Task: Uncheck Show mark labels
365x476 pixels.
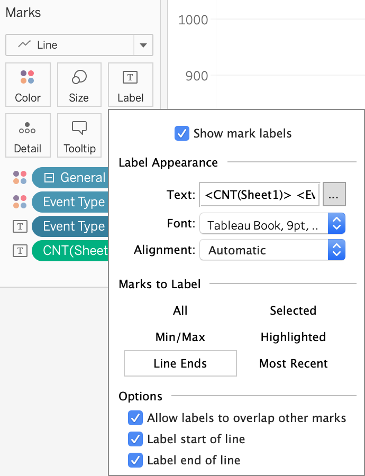Action: pyautogui.click(x=182, y=133)
